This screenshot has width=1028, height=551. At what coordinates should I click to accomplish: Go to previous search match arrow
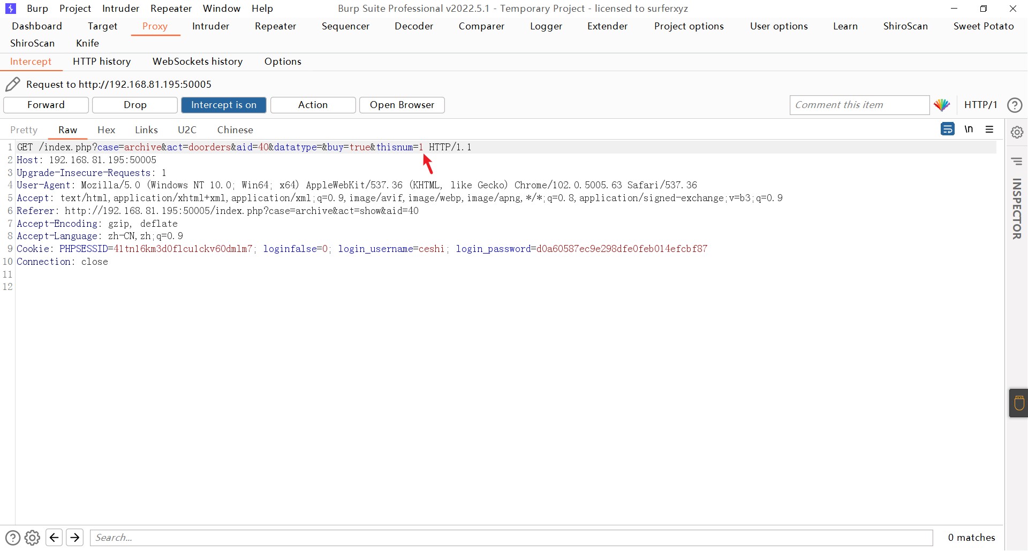54,538
